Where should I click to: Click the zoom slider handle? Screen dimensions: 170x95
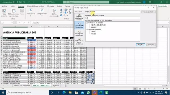pos(155,89)
